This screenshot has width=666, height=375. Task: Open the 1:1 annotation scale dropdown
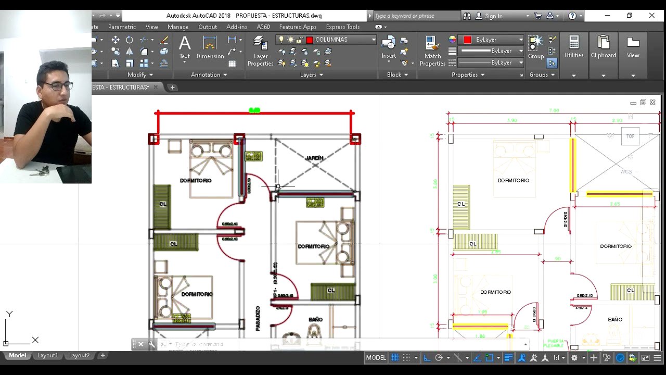coord(559,358)
